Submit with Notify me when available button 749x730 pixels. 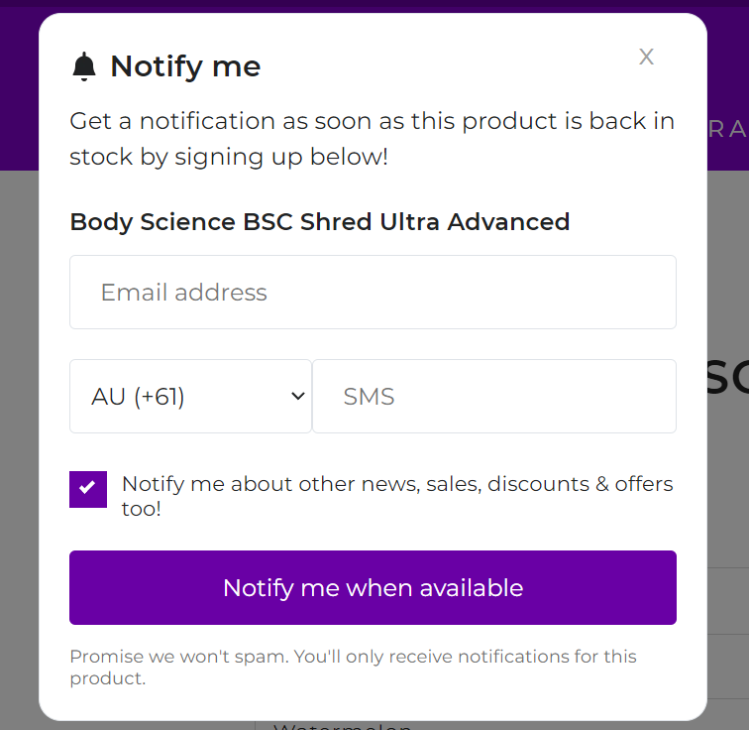(373, 587)
